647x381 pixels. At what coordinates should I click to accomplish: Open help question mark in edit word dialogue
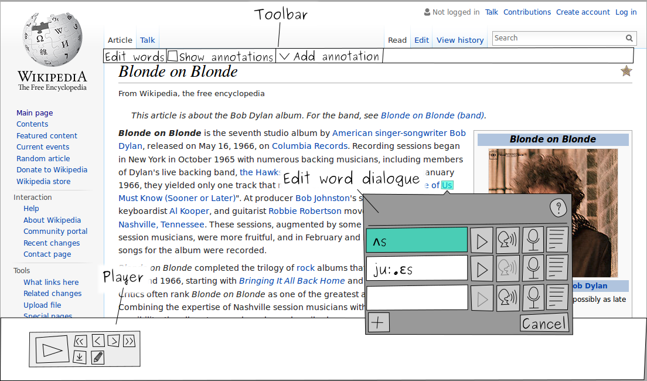coord(558,207)
